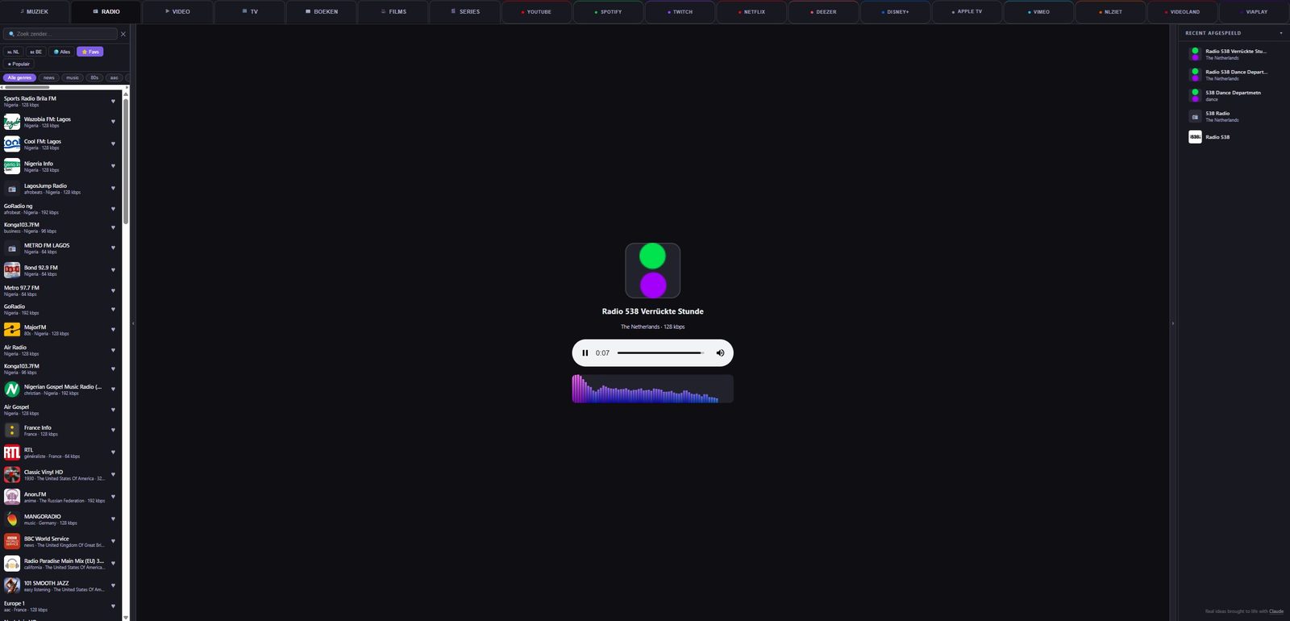This screenshot has width=1290, height=621.
Task: Click the Radio 538 logo in recents
Action: 1195,137
